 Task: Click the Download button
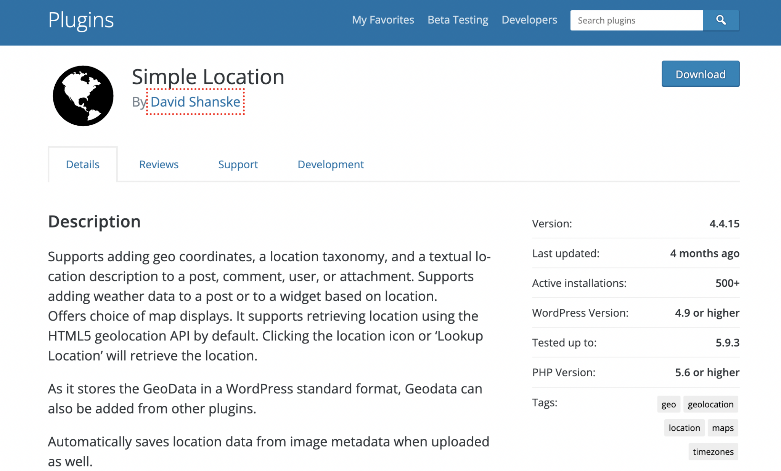click(700, 73)
